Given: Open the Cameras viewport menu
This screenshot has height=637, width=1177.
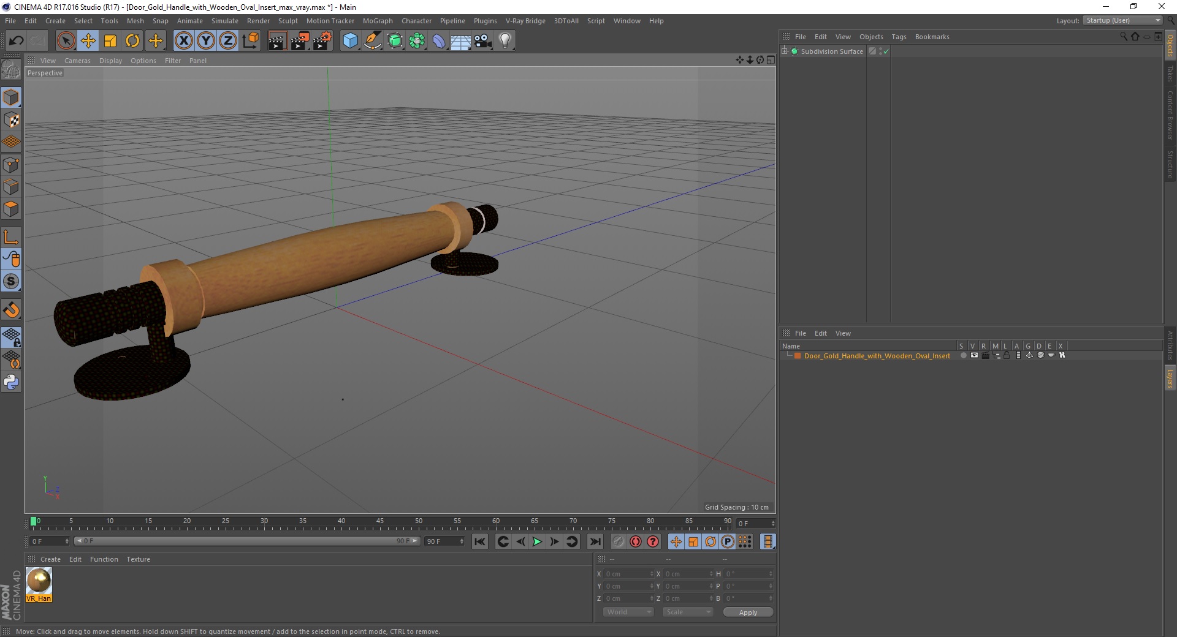Looking at the screenshot, I should pos(77,61).
